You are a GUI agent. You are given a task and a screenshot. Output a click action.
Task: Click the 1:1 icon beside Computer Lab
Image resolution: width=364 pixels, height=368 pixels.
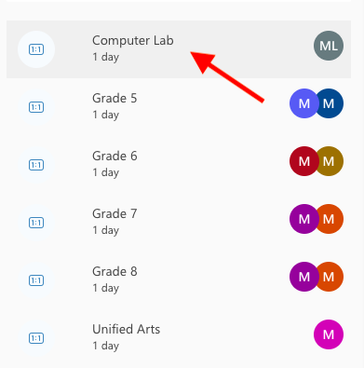pyautogui.click(x=36, y=49)
